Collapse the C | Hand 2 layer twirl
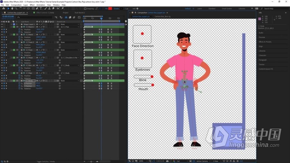Image resolution: width=290 pixels, height=163 pixels. point(12,27)
